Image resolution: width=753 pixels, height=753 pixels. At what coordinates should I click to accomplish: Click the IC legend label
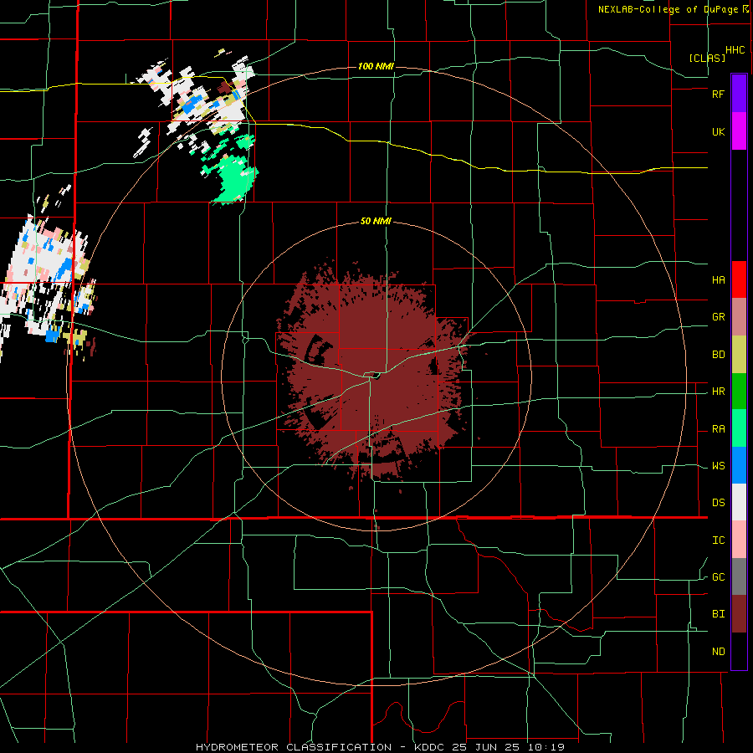[718, 540]
